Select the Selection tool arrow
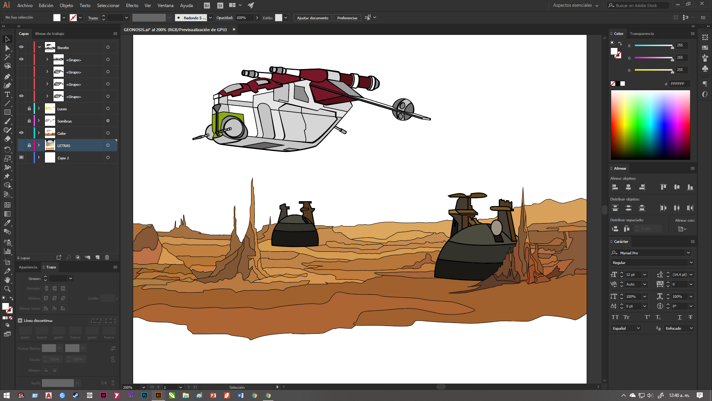Viewport: 712px width, 401px height. (7, 39)
